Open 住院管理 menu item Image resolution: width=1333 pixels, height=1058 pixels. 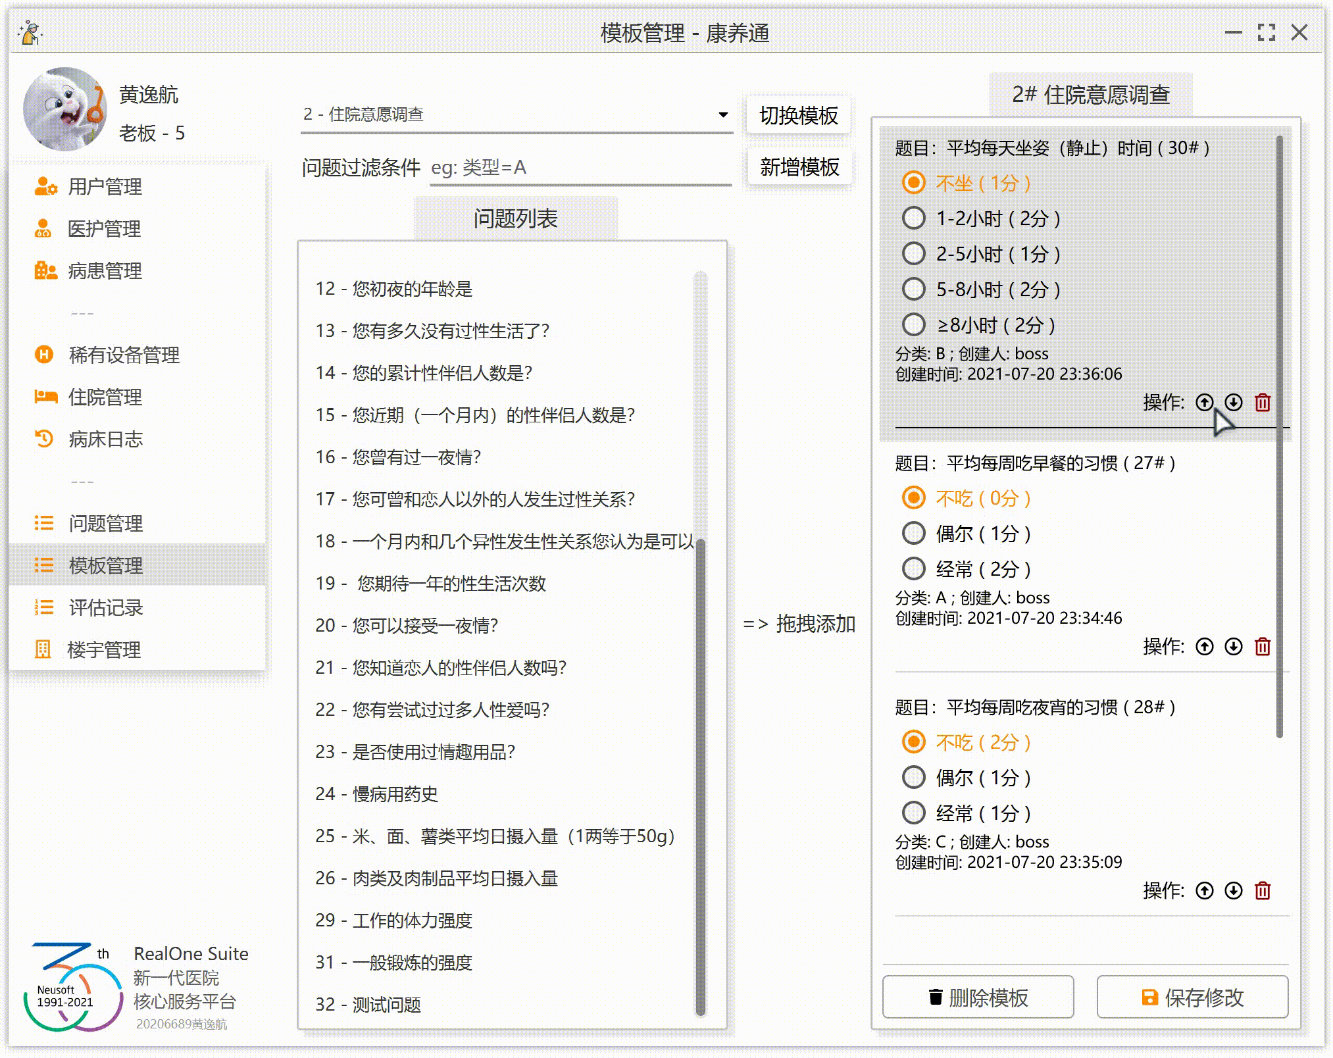coord(104,397)
